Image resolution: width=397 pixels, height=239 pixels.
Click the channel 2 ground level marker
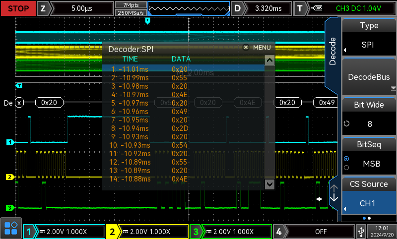(10, 177)
